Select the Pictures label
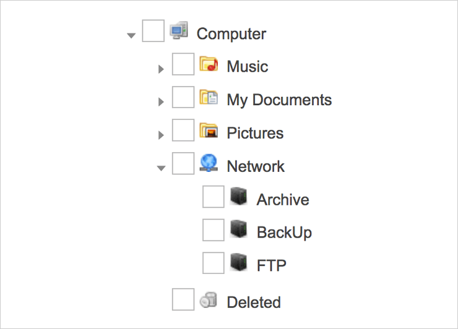Image resolution: width=458 pixels, height=329 pixels. point(255,133)
